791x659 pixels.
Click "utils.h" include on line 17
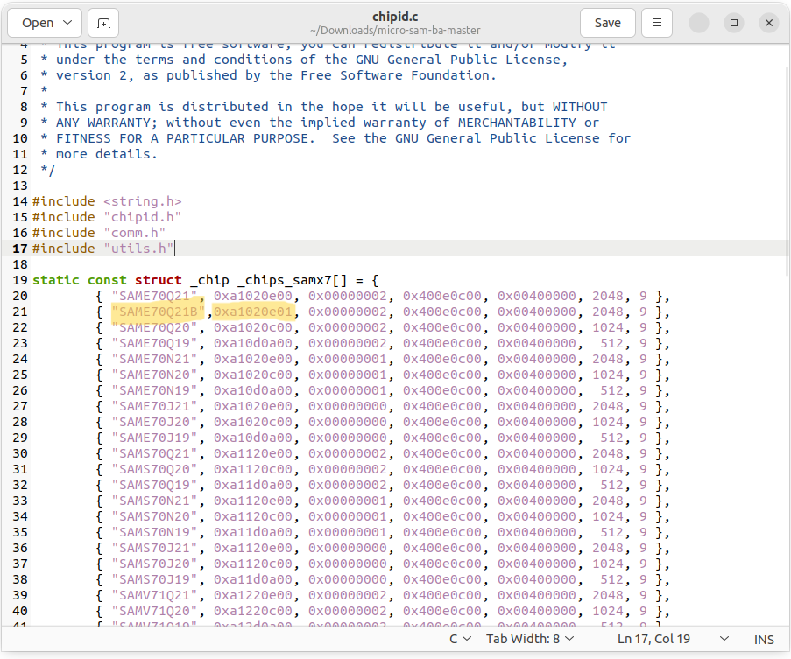[138, 249]
